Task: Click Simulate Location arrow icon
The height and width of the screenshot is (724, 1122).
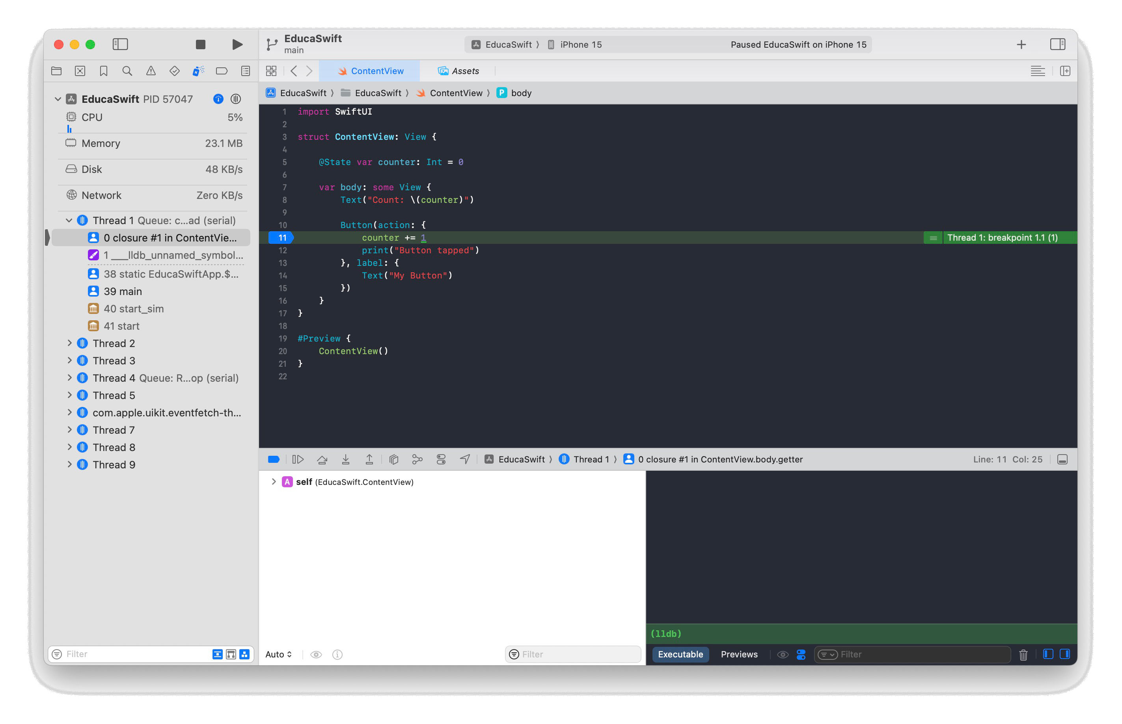Action: 465,459
